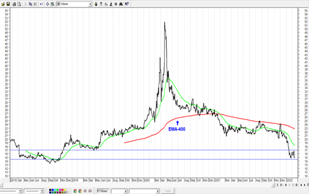
Task: Open the line weight dropdown arrow
Action: 42,191
